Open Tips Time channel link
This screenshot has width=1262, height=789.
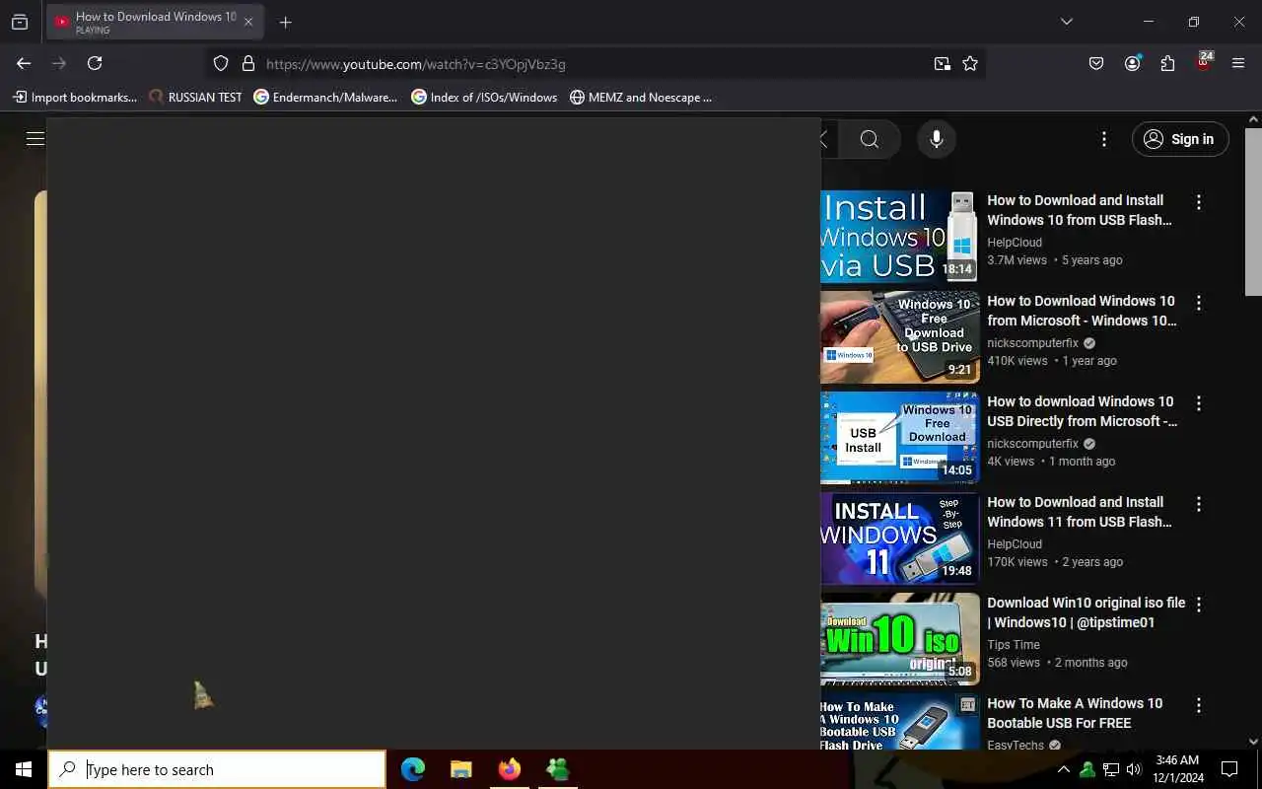click(1014, 644)
